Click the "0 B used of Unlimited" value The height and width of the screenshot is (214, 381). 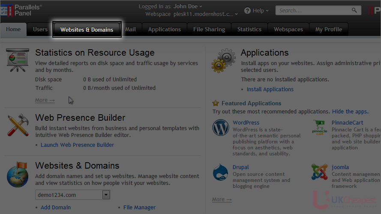tap(110, 80)
